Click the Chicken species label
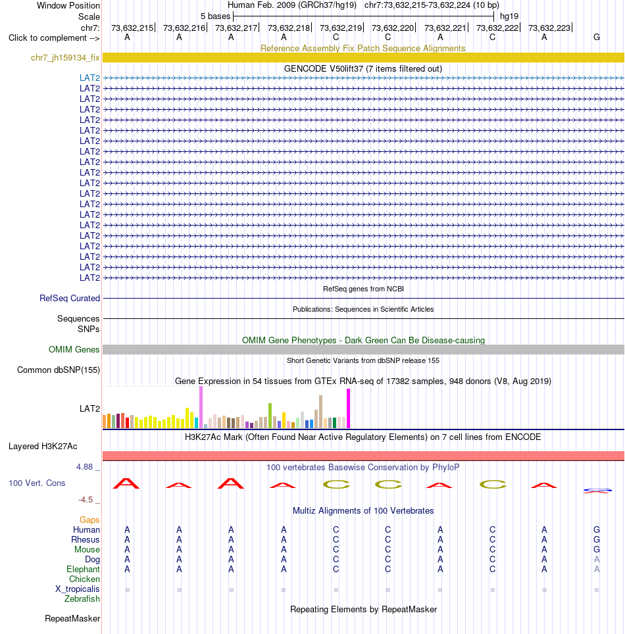This screenshot has width=625, height=634. tap(84, 579)
